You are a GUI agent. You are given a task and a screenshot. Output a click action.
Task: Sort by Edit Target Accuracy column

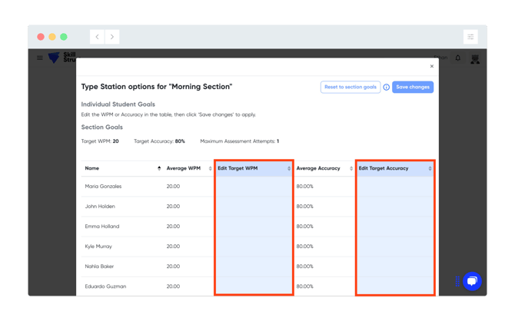pyautogui.click(x=430, y=168)
